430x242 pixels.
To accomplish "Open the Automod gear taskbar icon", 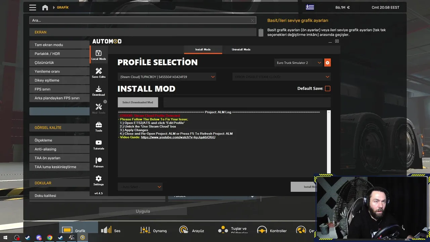I will click(82, 238).
